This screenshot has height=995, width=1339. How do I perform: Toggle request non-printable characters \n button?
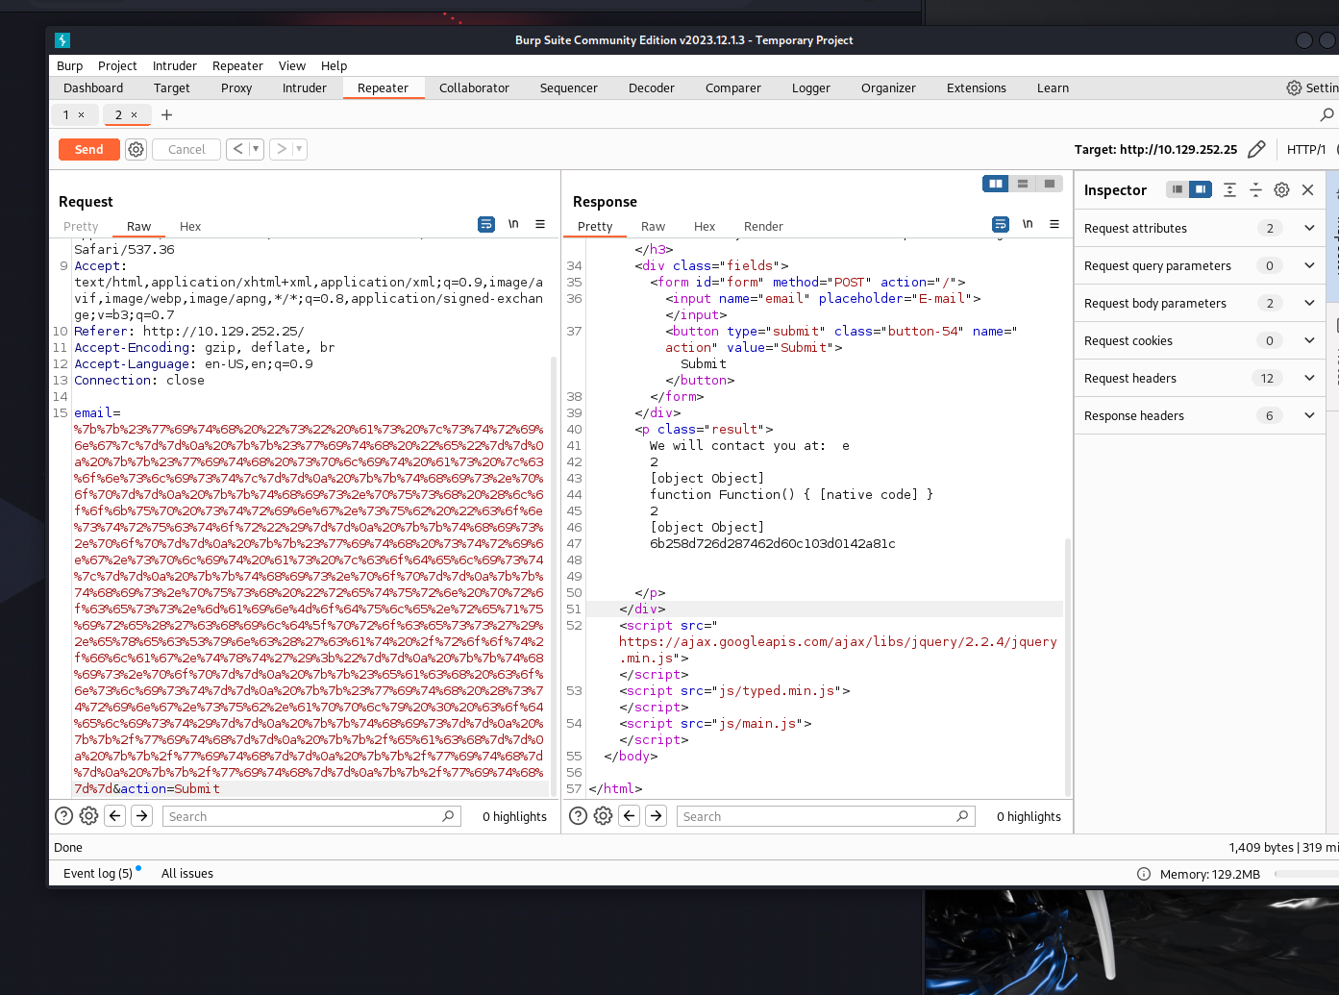click(513, 224)
